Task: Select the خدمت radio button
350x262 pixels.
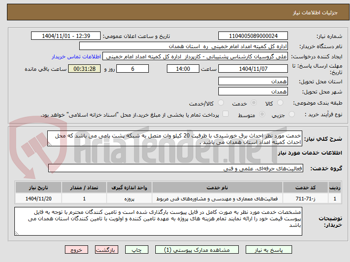Action: click(x=254, y=103)
